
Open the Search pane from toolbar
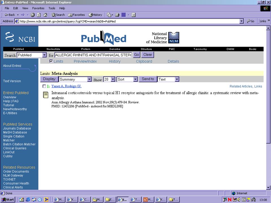pos(58,15)
